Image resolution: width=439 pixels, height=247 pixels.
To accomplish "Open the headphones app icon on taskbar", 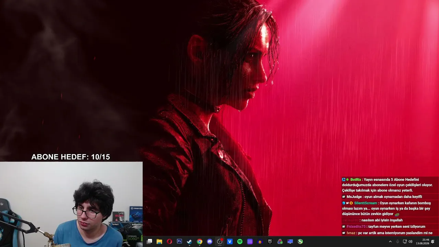I will (260, 242).
